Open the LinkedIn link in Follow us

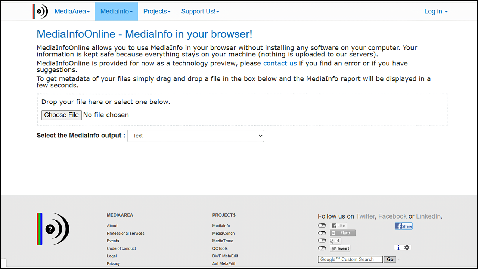pos(428,216)
